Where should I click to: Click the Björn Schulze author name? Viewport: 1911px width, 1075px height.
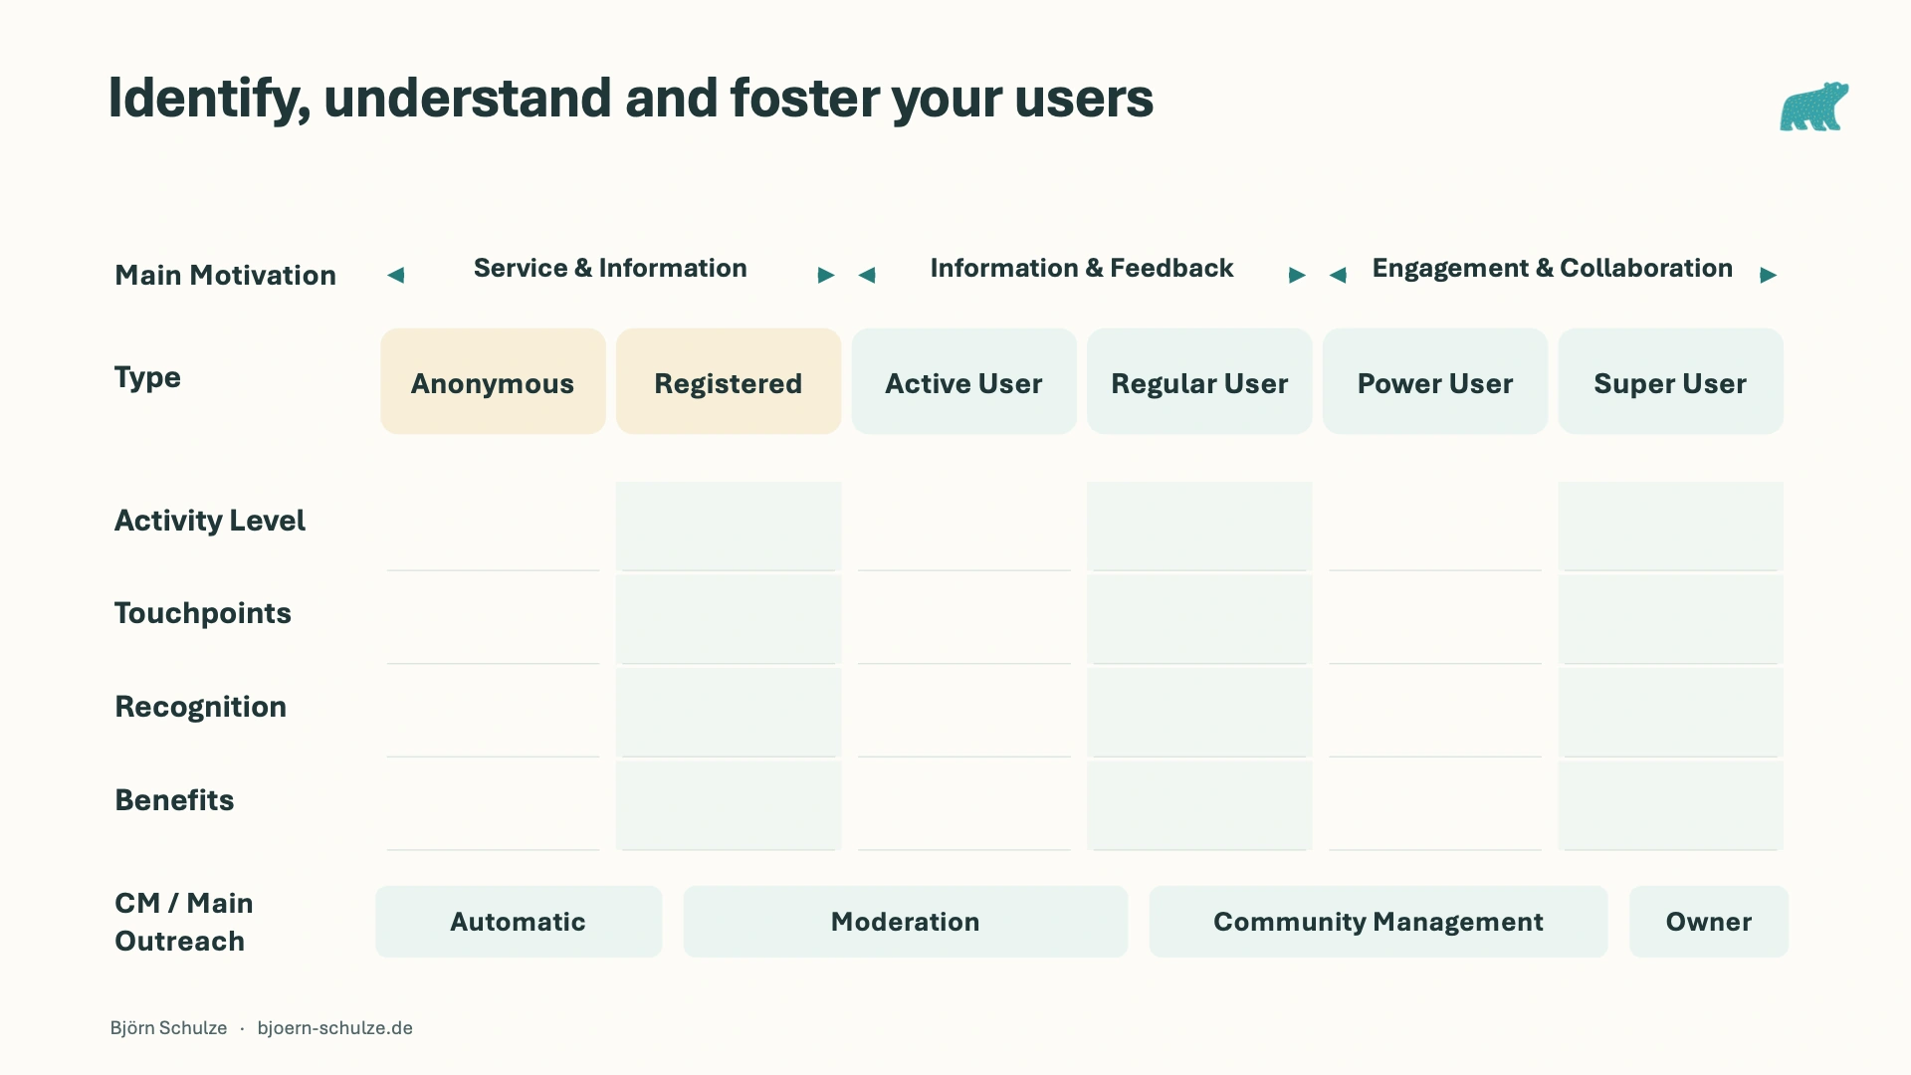point(168,1028)
